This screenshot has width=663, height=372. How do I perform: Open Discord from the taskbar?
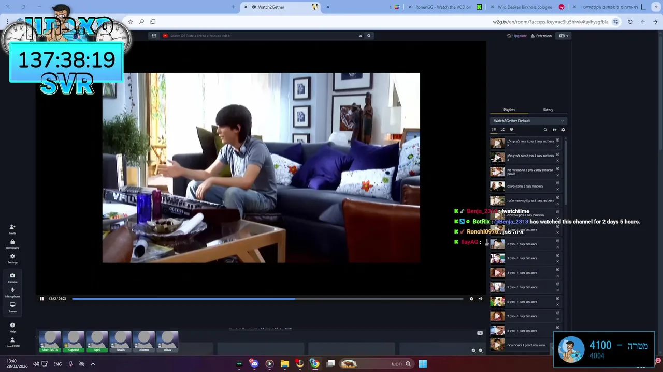pyautogui.click(x=254, y=364)
